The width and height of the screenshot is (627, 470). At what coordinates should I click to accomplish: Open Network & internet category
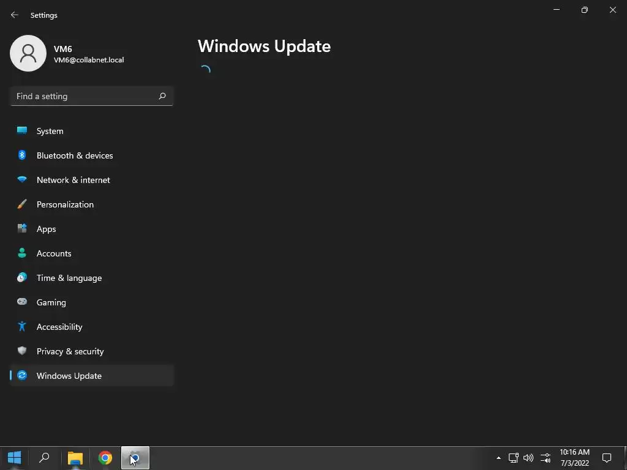pos(92,180)
